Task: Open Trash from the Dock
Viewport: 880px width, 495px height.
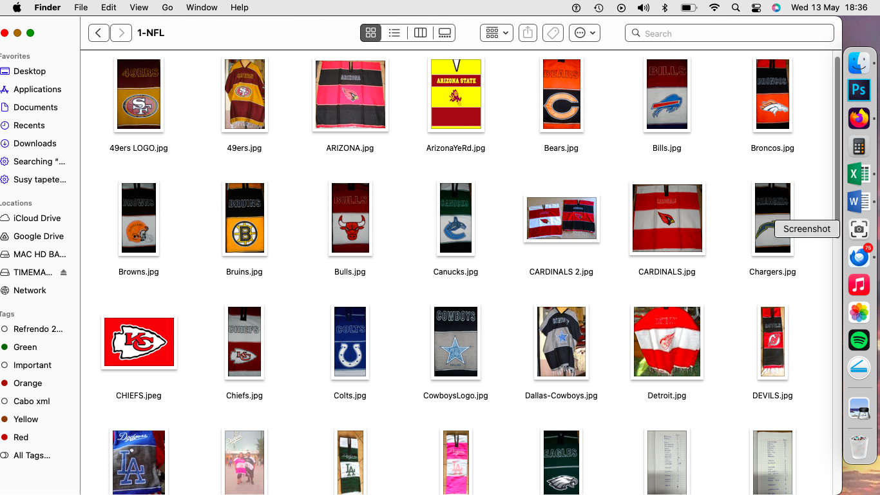Action: click(859, 447)
